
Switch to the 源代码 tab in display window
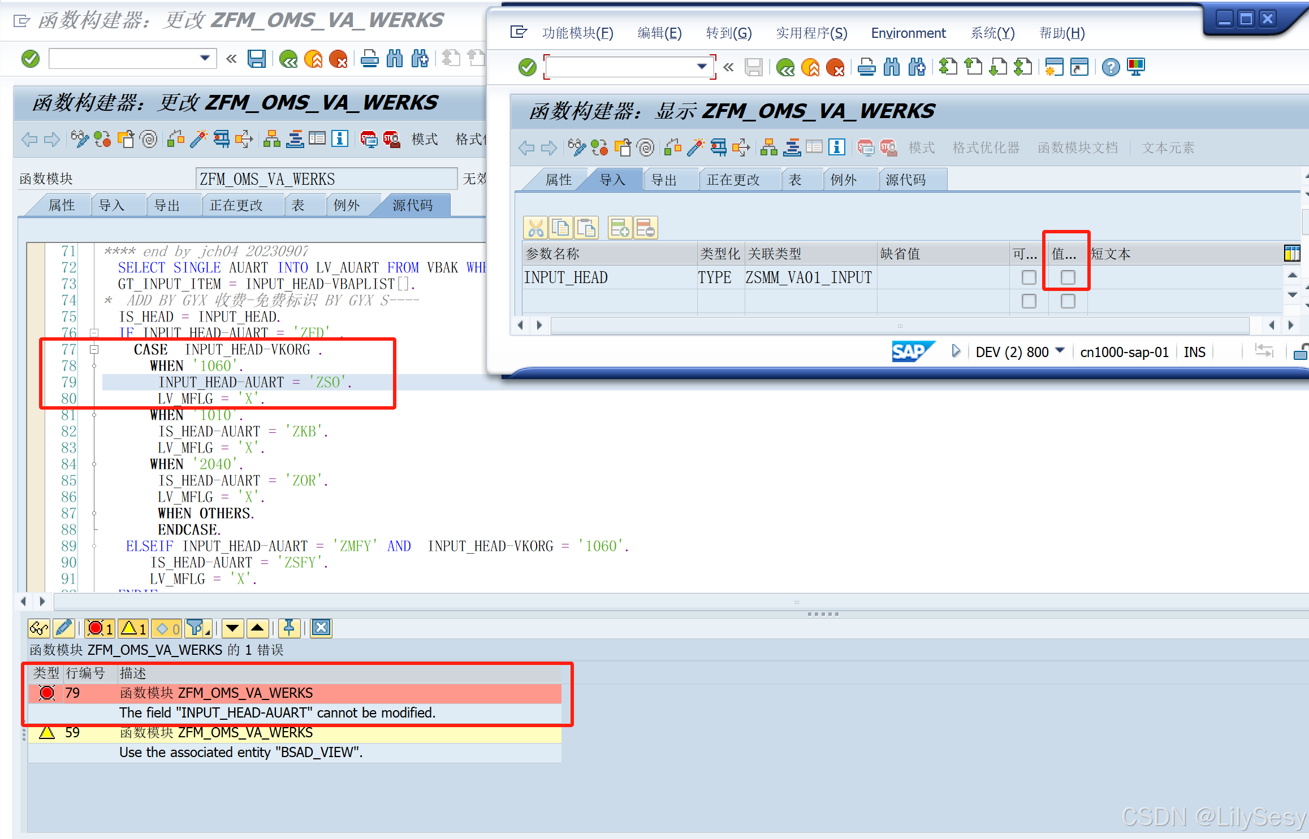[x=905, y=179]
